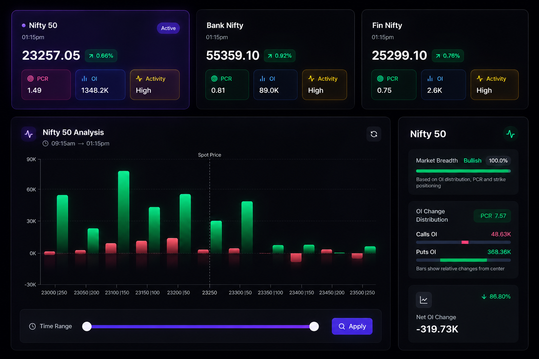Click the PCR target icon in the Nifty 50 card
Screen dimensions: 539x359
[31, 79]
